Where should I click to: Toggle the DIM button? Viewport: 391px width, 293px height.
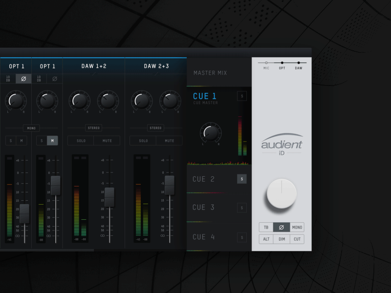point(282,239)
